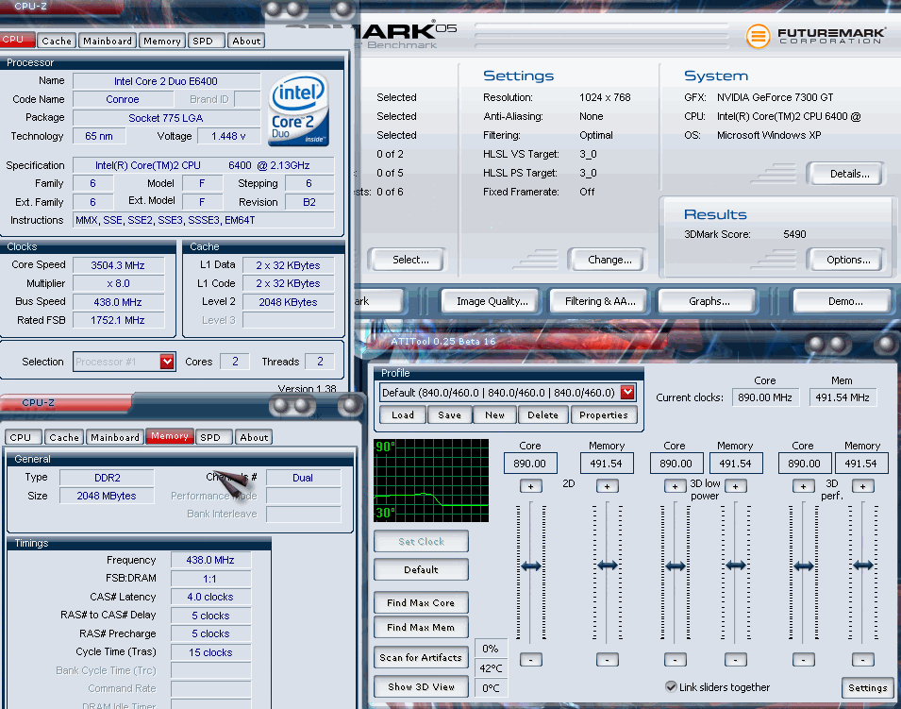Select Cache tab in lower CPU-Z window

(64, 437)
